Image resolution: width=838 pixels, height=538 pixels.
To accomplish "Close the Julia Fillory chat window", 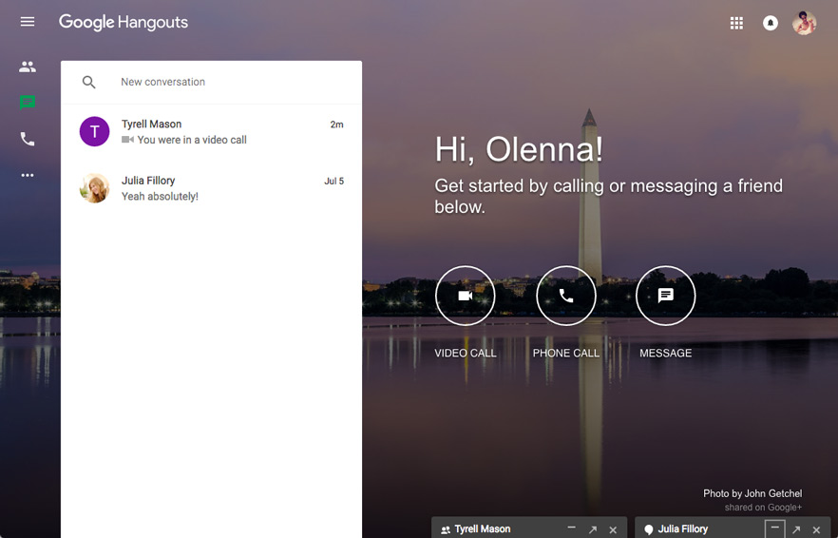I will (x=816, y=530).
